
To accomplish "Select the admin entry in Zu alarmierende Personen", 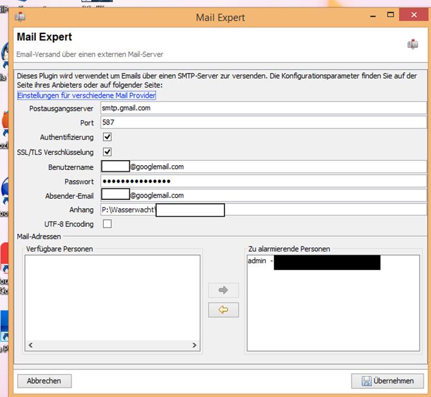I will pos(259,261).
